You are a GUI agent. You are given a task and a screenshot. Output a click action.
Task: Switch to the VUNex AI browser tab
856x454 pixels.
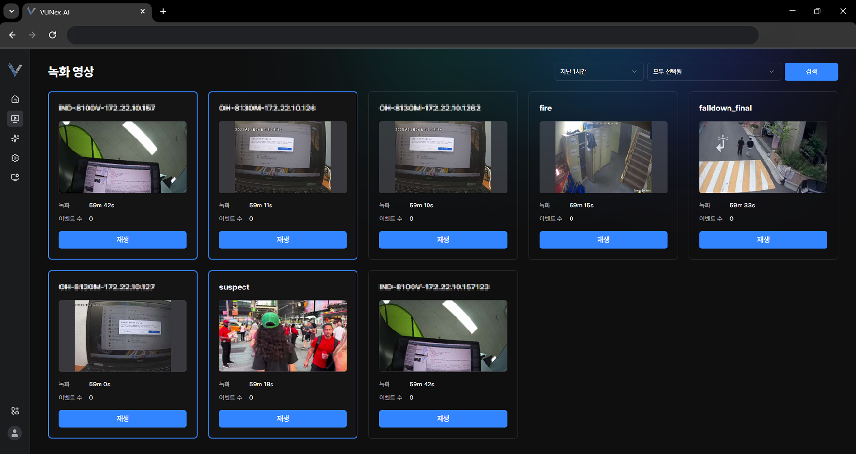coord(82,12)
